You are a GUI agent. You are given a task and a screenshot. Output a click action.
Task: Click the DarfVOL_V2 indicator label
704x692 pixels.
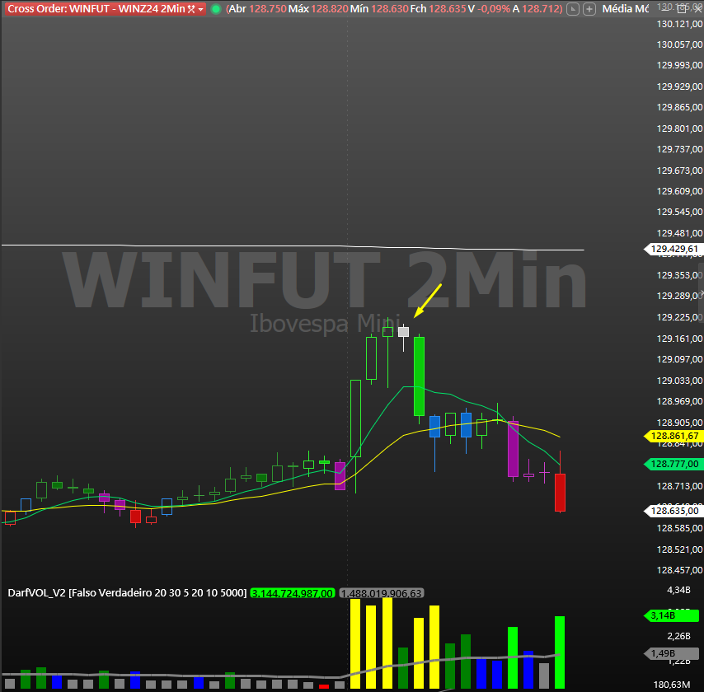tap(127, 593)
